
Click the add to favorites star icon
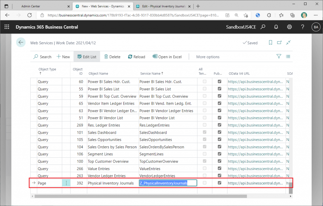(x=246, y=15)
